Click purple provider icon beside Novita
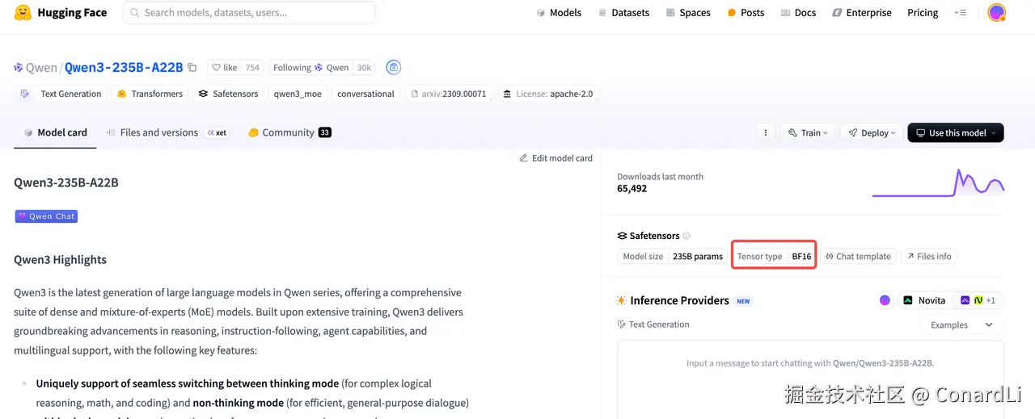The image size is (1035, 419). coord(885,300)
